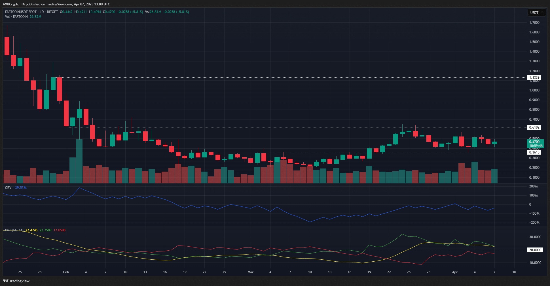550x286 pixels.
Task: Click the 20.0000 DMI level label
Action: 535,250
